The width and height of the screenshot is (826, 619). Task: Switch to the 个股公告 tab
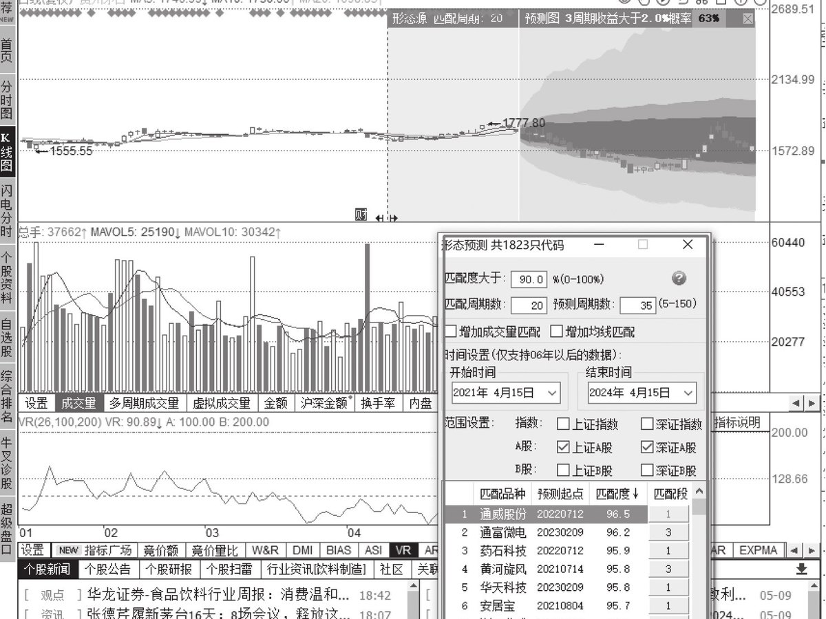click(107, 569)
